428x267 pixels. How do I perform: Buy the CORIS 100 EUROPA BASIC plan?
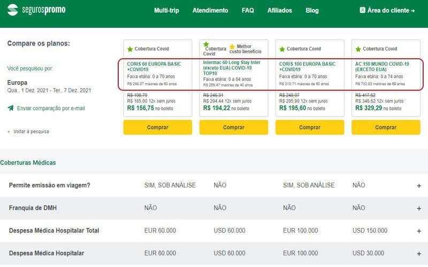(x=310, y=127)
